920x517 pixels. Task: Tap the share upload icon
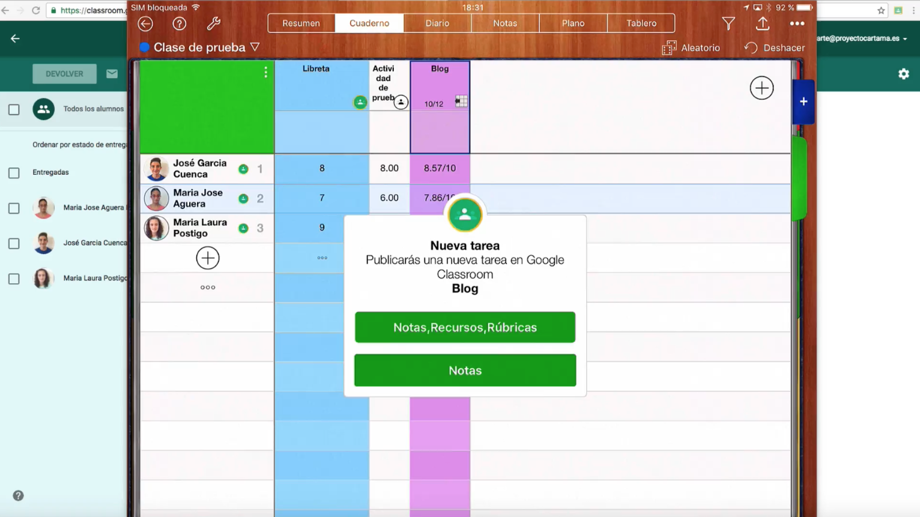[x=762, y=23]
